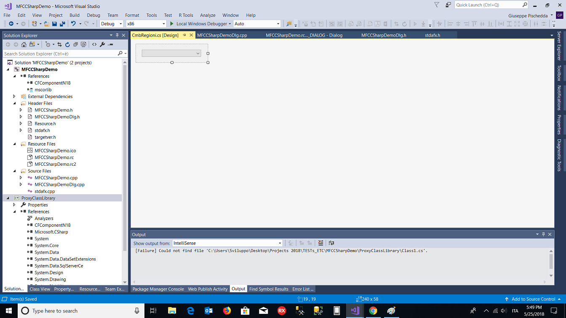Collapse the Header Files folder
This screenshot has height=318, width=566.
click(15, 103)
